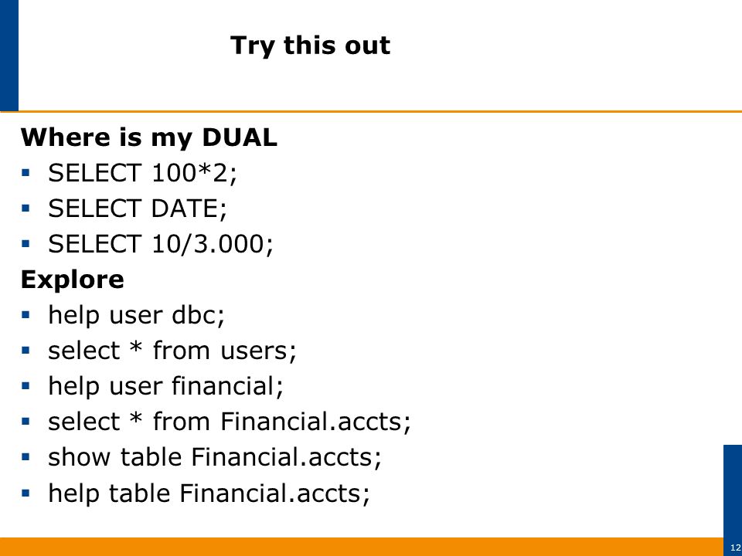Select the 'Explore' heading
This screenshot has width=742, height=556.
[73, 280]
